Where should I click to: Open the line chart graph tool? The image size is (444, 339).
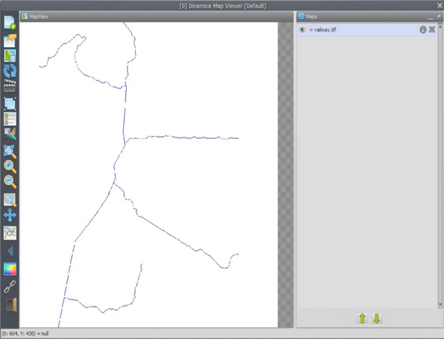click(x=10, y=233)
